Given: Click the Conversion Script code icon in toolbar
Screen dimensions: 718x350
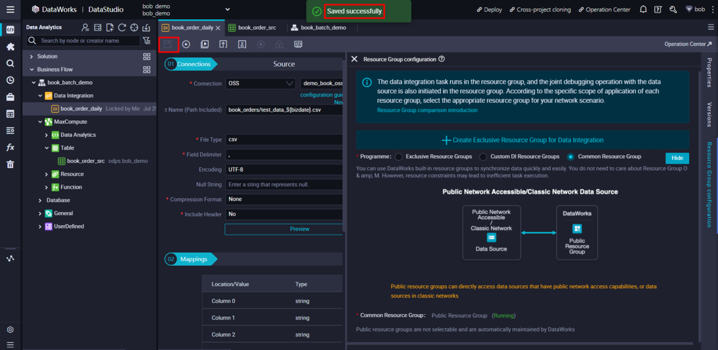Looking at the screenshot, I should (298, 44).
